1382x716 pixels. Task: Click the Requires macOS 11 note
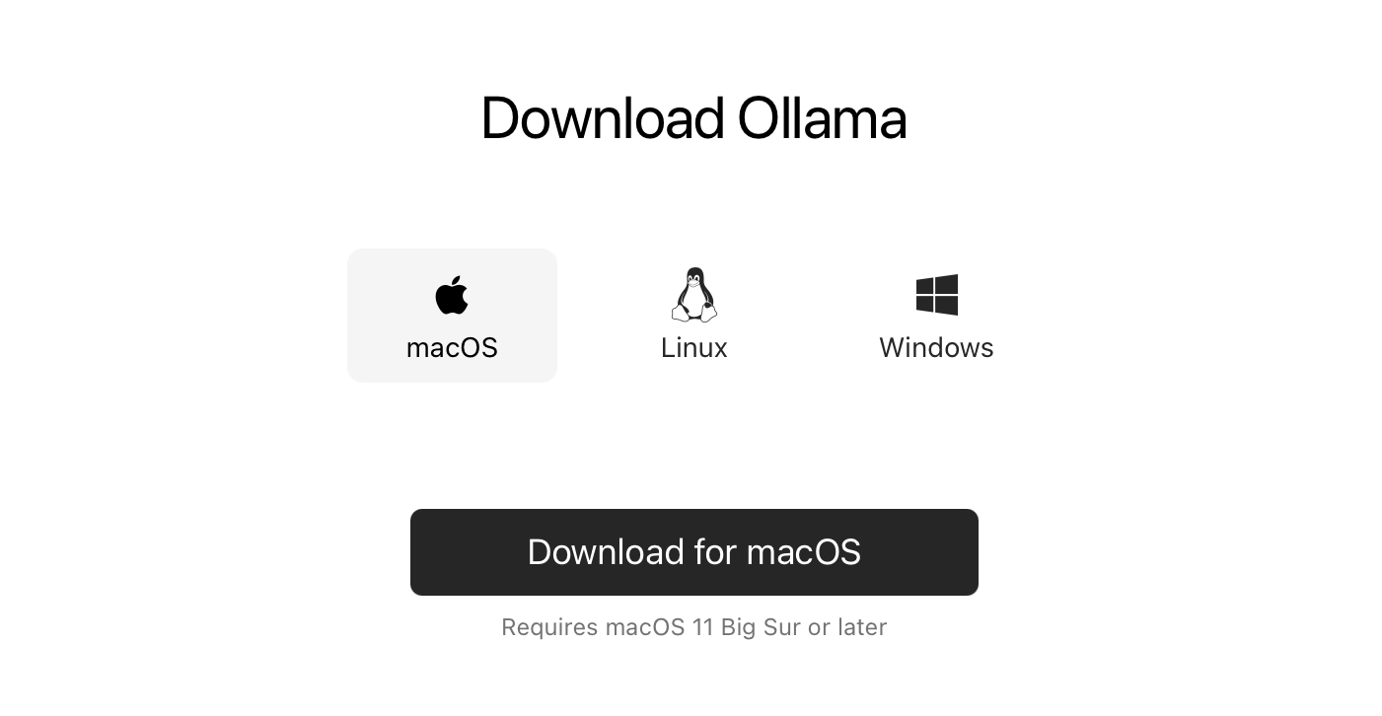tap(694, 627)
